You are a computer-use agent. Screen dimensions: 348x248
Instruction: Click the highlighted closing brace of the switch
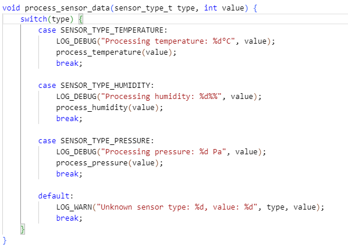tap(23, 229)
